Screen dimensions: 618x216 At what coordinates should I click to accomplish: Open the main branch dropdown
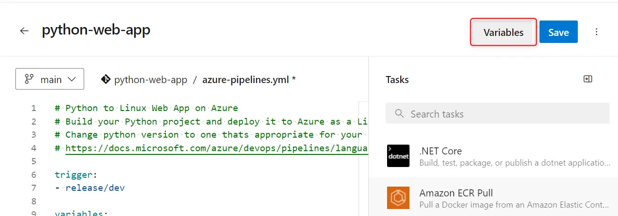[x=50, y=79]
